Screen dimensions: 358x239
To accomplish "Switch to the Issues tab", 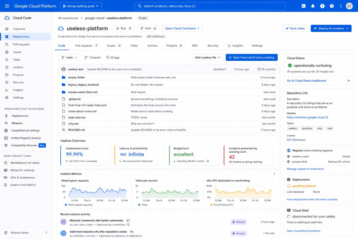I will click(x=114, y=46).
